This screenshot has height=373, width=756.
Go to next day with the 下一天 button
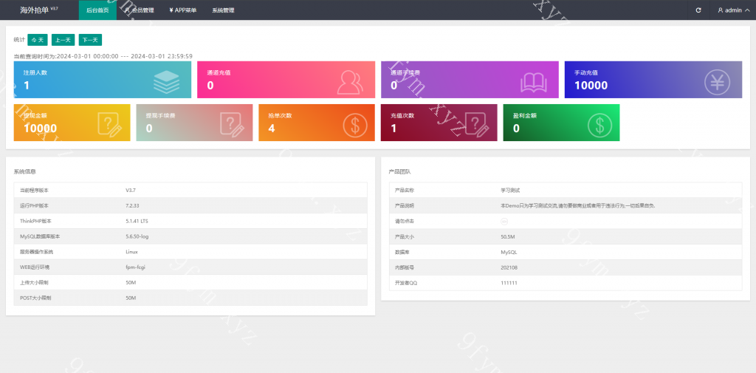[90, 40]
